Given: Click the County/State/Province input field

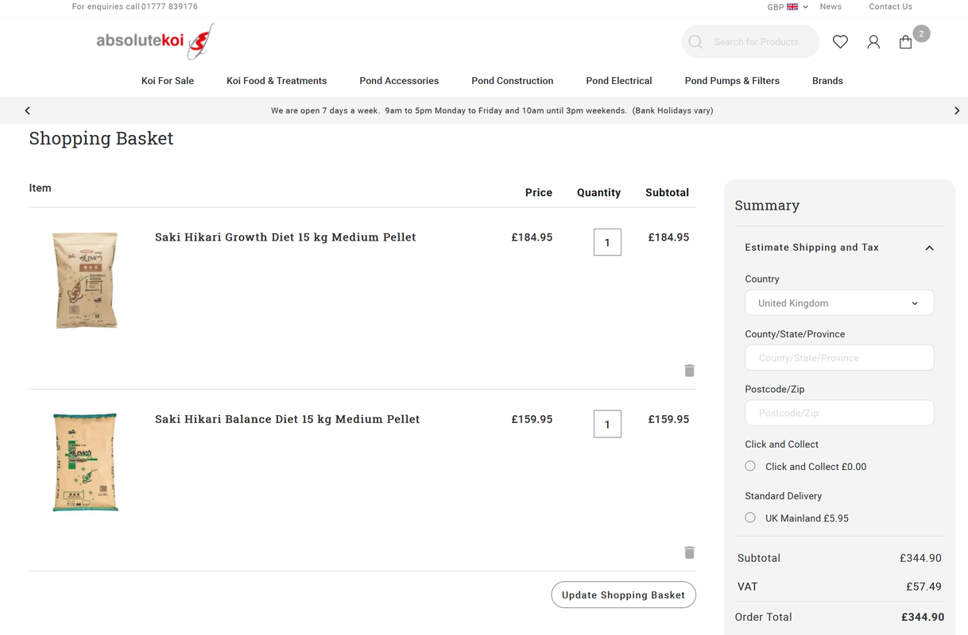Looking at the screenshot, I should pyautogui.click(x=839, y=357).
